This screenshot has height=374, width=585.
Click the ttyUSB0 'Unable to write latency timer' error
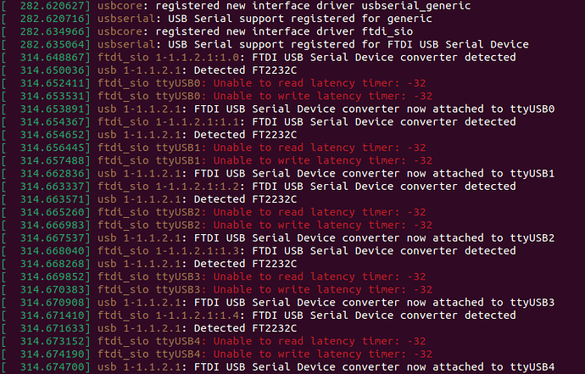pos(323,96)
